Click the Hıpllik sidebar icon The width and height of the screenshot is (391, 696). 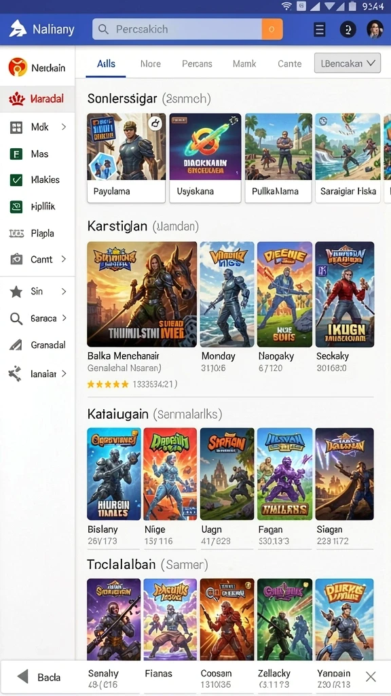16,207
